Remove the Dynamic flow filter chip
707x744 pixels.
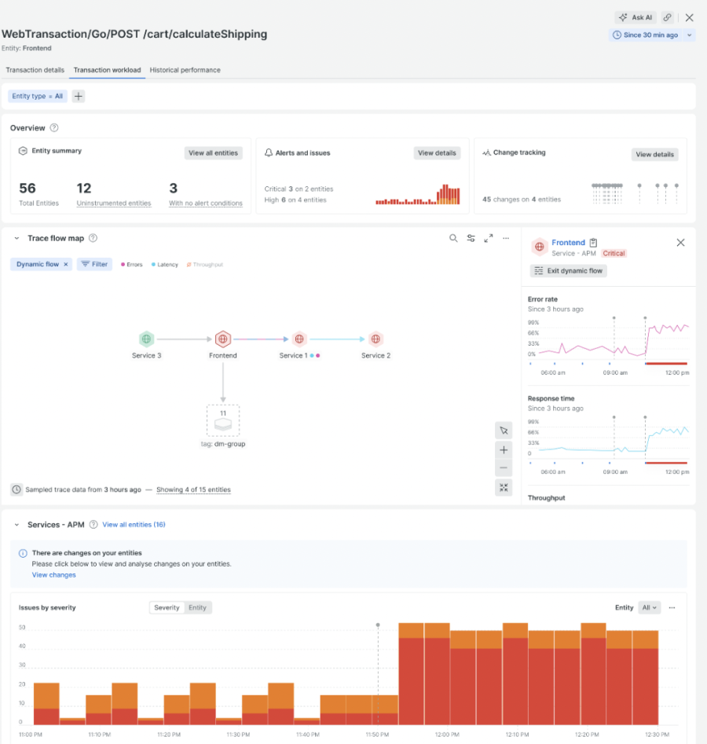click(x=66, y=265)
